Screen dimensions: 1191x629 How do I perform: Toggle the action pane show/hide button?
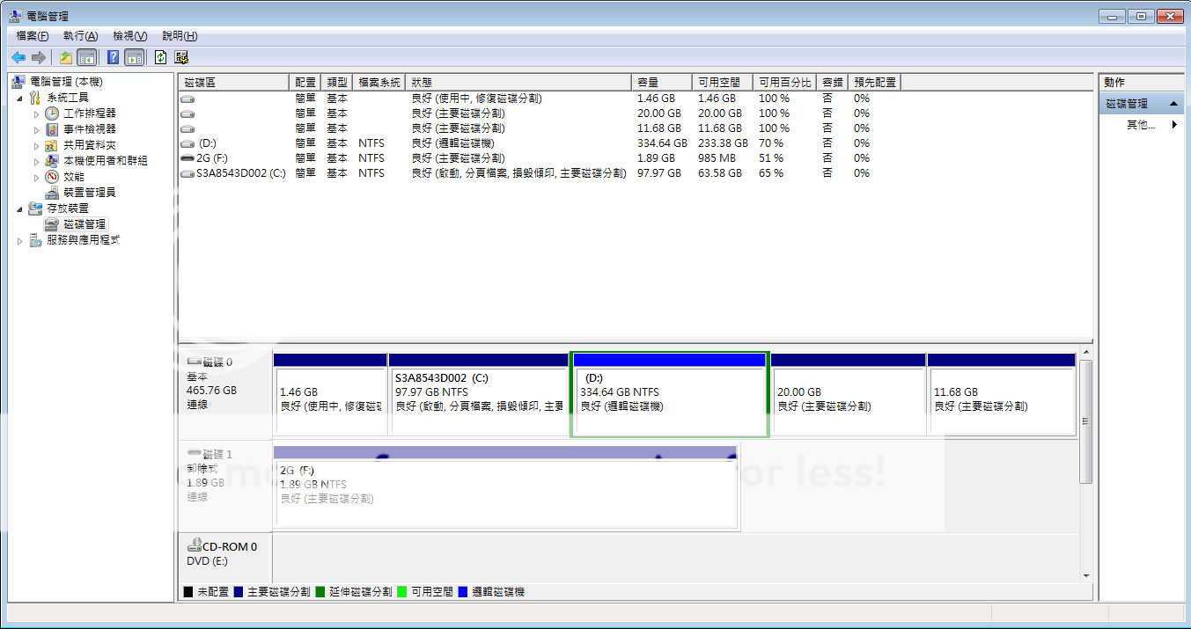(x=134, y=57)
